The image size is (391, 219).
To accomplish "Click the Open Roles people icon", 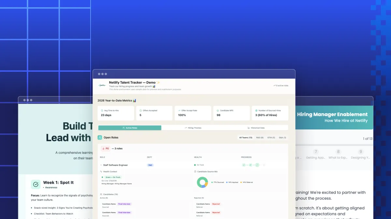I will [x=100, y=138].
